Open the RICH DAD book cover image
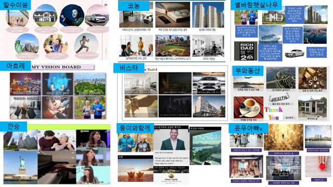 click(x=246, y=51)
